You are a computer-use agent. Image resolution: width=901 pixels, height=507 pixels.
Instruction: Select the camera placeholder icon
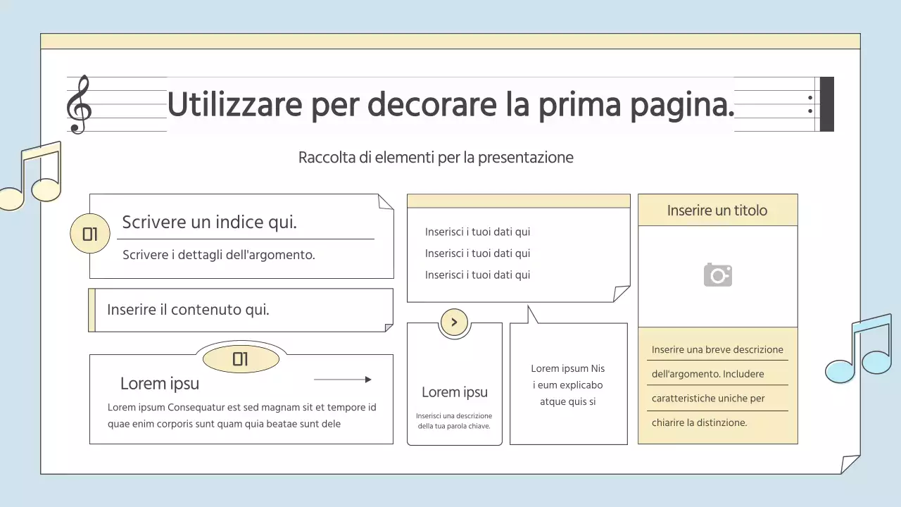(717, 275)
